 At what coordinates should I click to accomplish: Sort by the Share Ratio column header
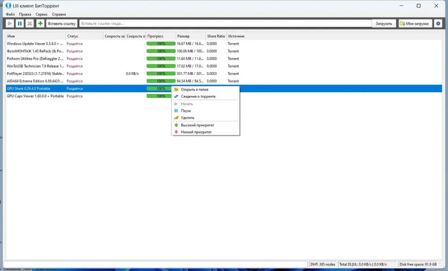pos(216,36)
